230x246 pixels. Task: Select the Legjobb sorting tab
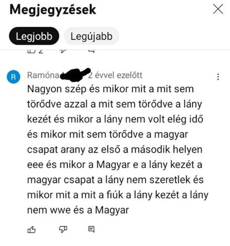click(34, 36)
